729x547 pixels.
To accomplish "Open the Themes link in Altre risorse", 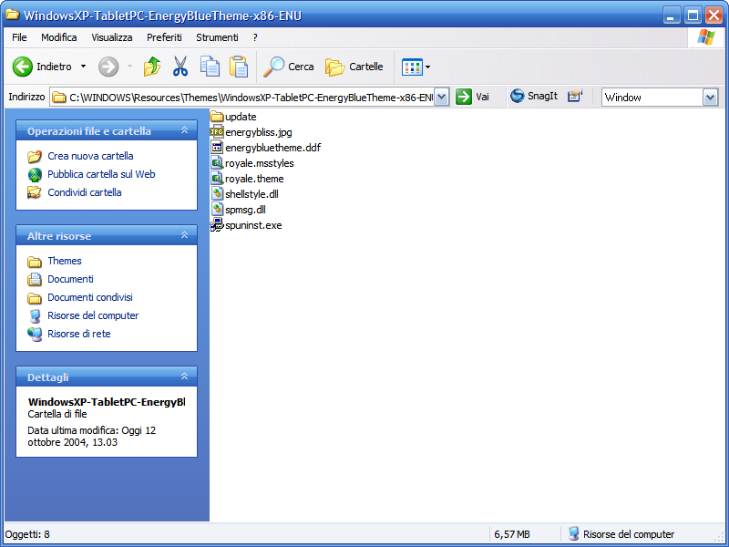I will click(x=65, y=261).
